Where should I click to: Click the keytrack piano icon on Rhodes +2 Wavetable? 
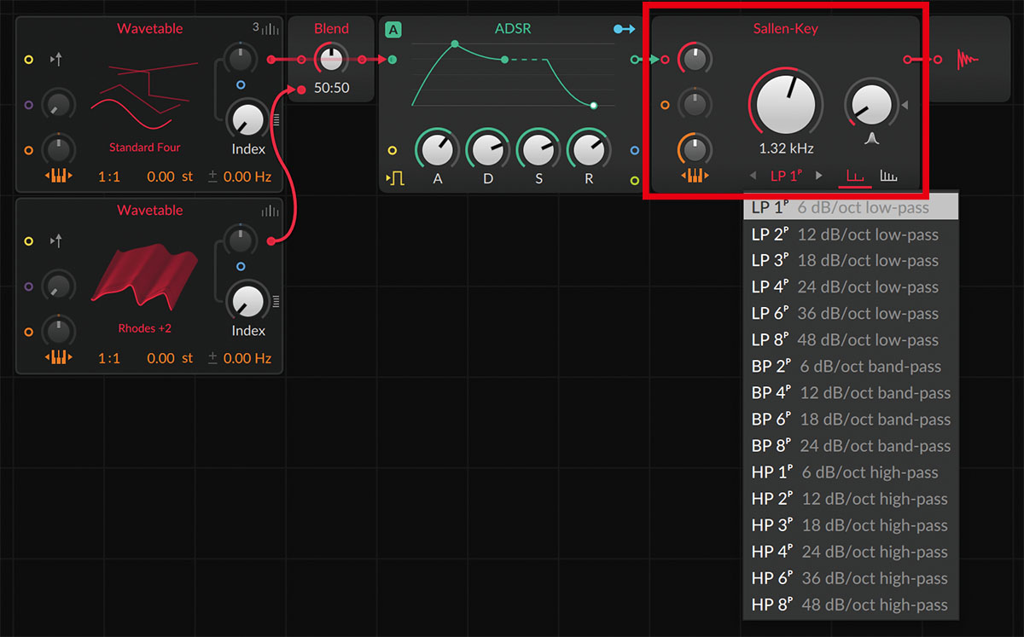pyautogui.click(x=58, y=358)
